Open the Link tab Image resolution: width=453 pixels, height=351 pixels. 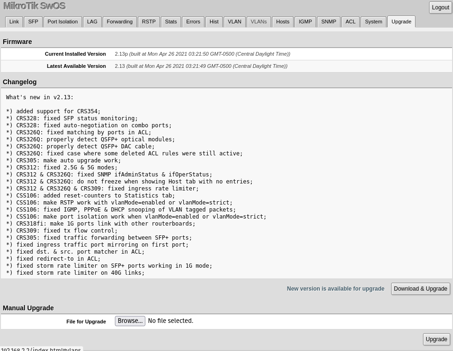coord(14,22)
